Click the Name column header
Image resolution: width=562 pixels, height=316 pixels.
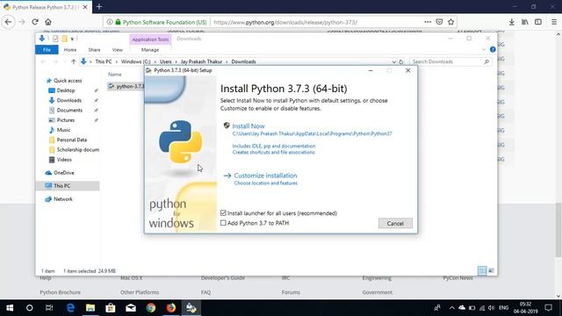pos(115,75)
